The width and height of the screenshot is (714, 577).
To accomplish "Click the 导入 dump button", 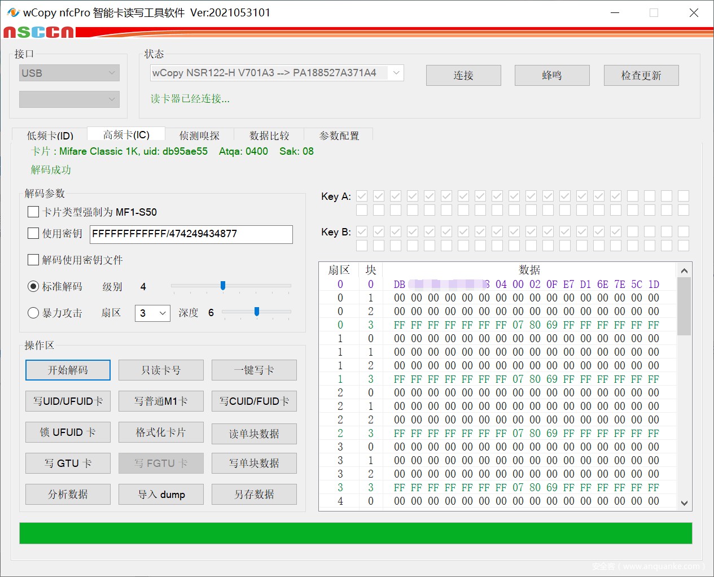I will [161, 495].
